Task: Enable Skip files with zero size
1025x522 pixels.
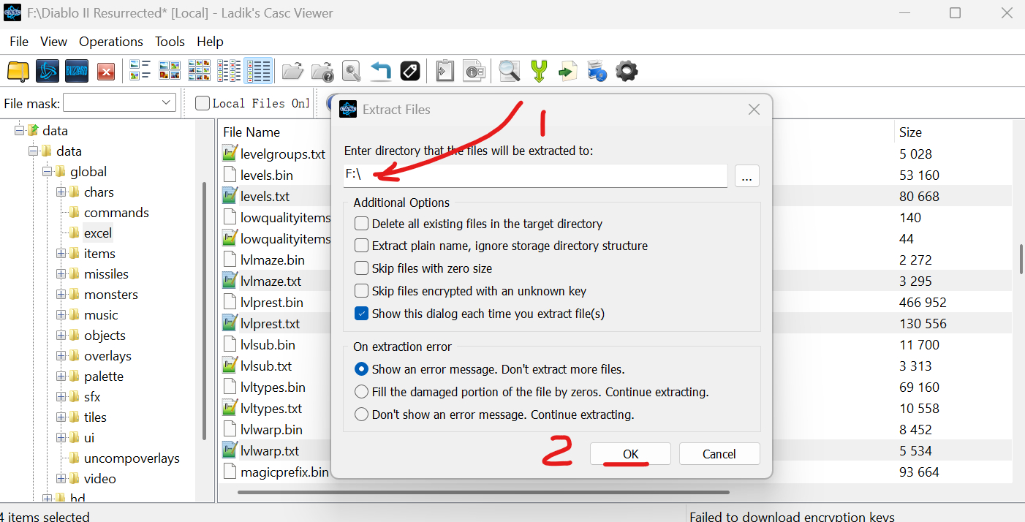Action: click(361, 268)
